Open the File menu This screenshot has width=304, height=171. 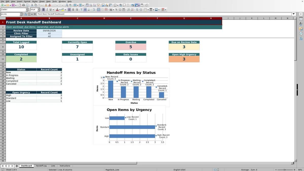[2, 2]
